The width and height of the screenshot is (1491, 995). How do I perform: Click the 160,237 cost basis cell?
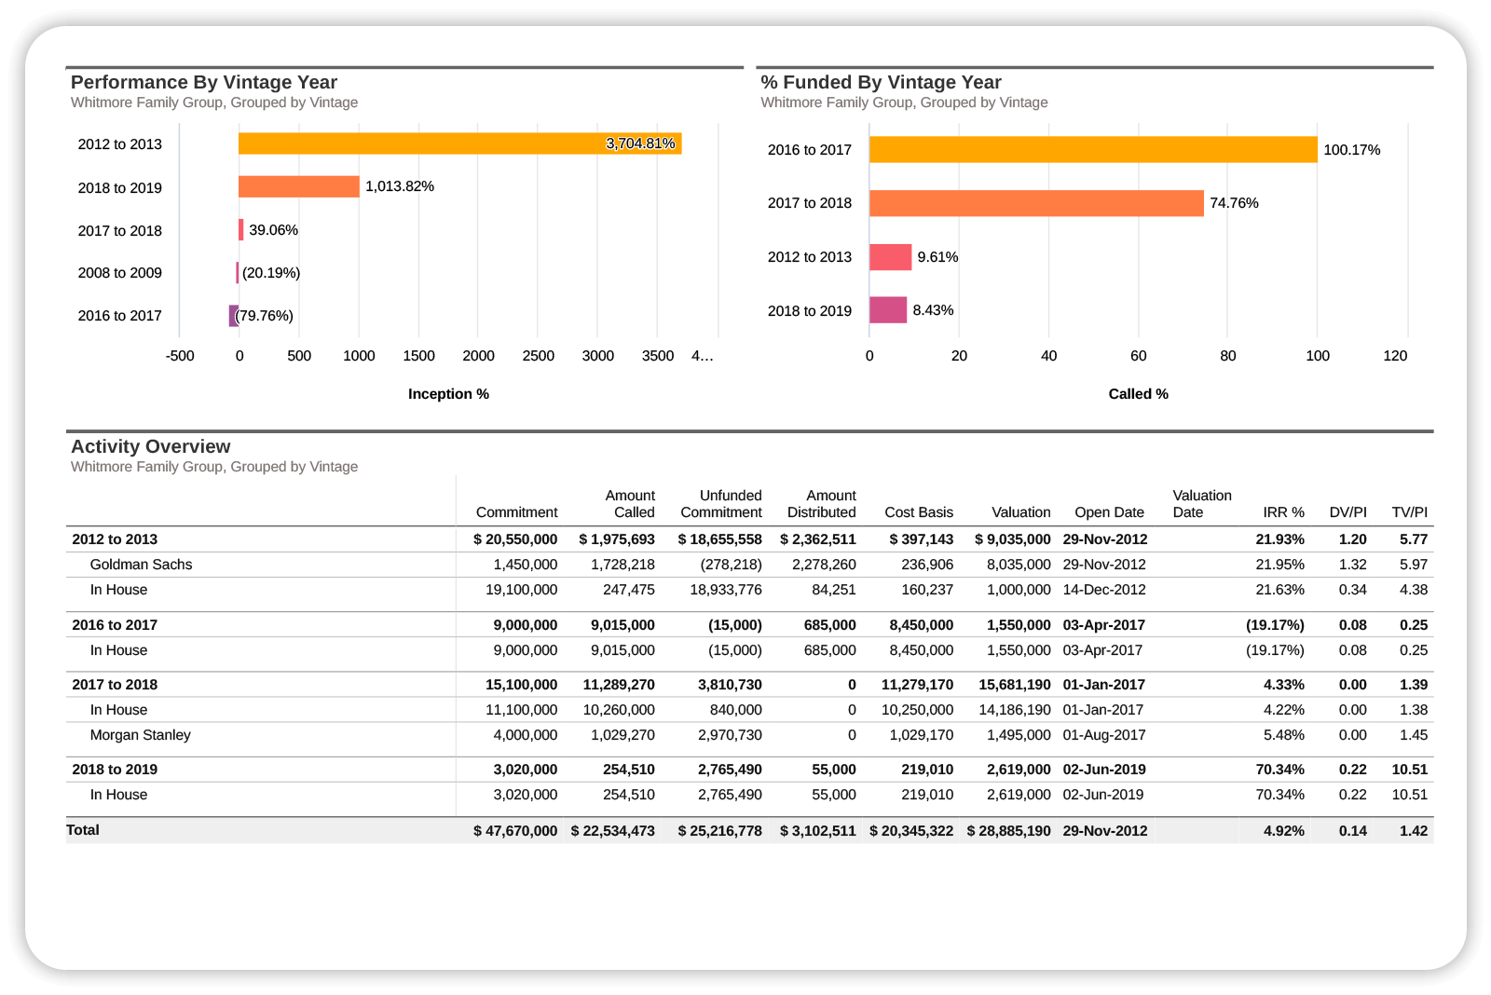927,590
